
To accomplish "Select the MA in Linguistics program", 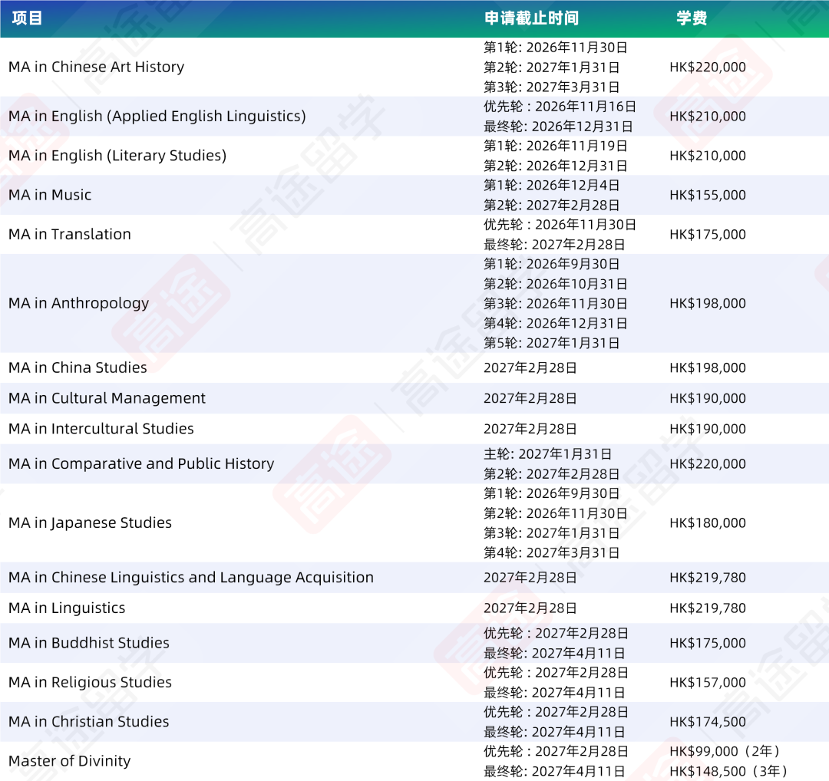I will [67, 608].
